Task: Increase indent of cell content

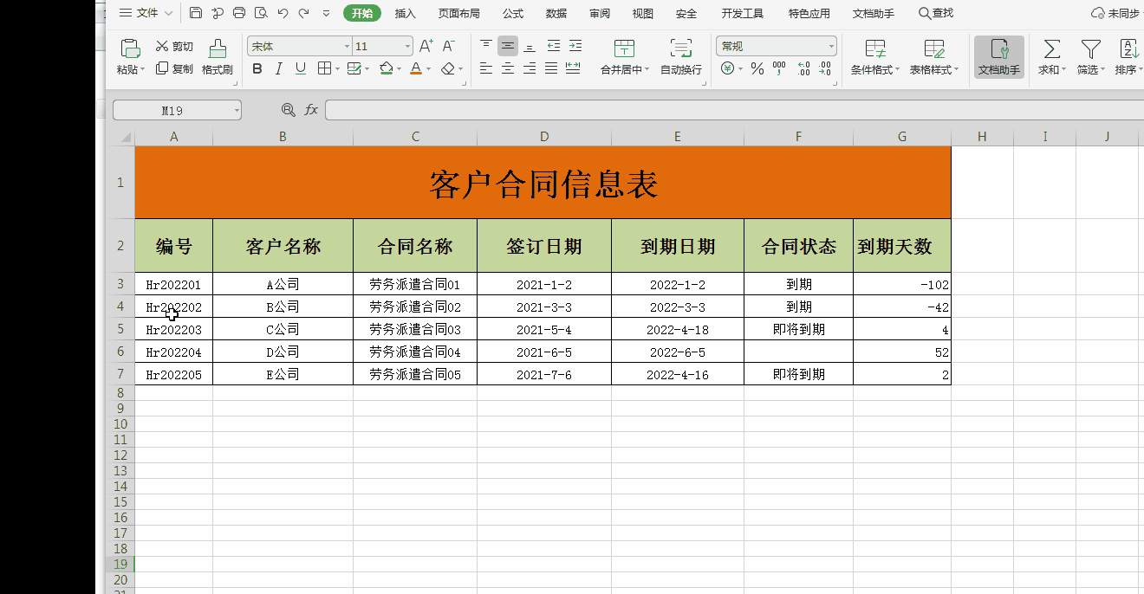Action: click(575, 46)
